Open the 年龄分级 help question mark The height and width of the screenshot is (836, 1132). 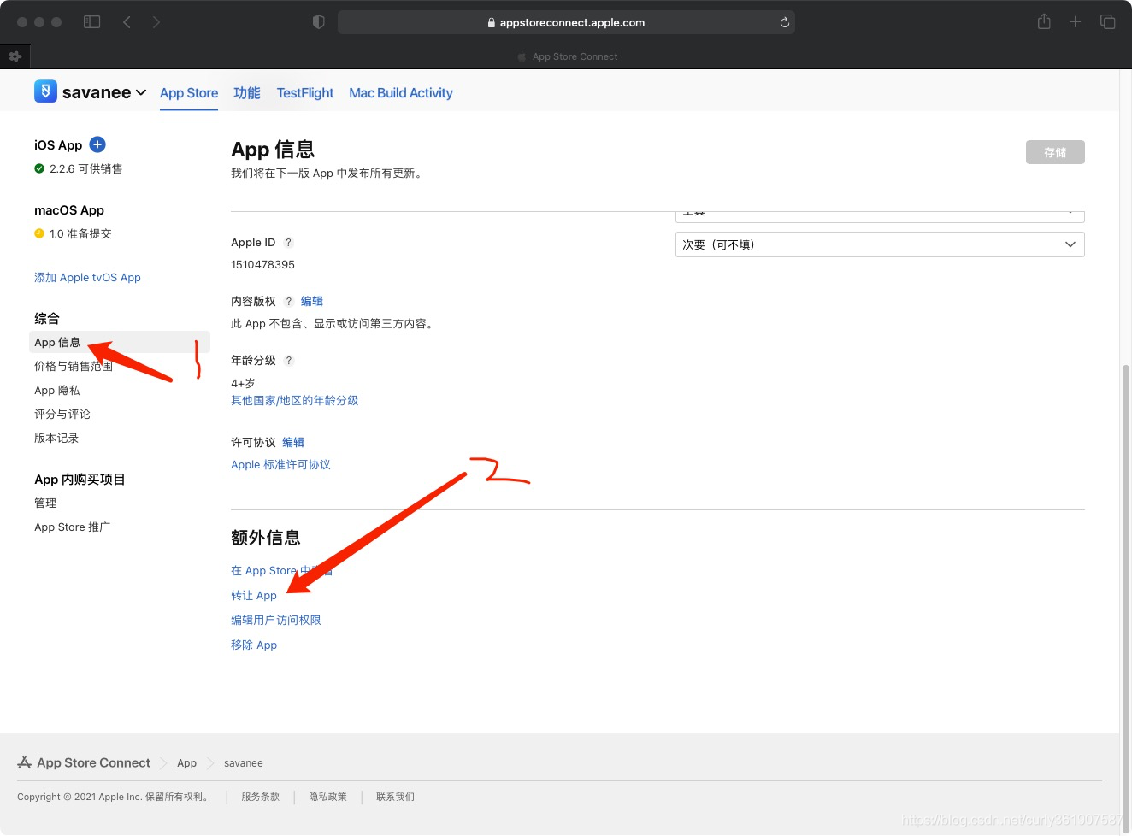coord(289,361)
